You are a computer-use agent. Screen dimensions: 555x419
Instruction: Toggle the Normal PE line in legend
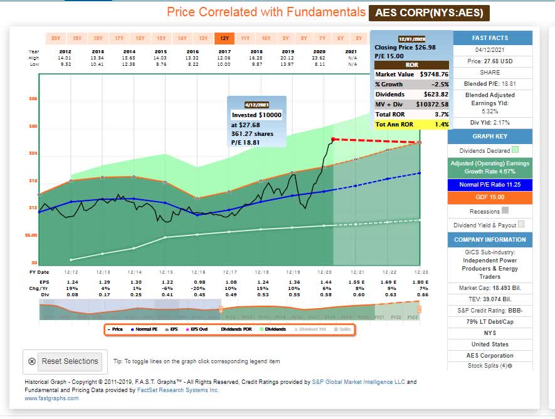click(144, 329)
